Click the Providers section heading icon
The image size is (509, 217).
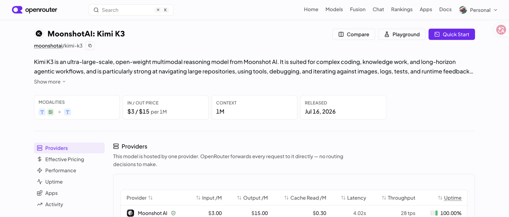[116, 146]
